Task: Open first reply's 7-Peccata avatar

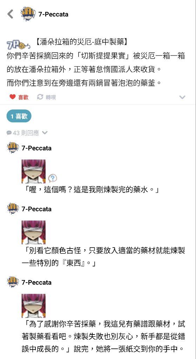Action: tap(13, 148)
